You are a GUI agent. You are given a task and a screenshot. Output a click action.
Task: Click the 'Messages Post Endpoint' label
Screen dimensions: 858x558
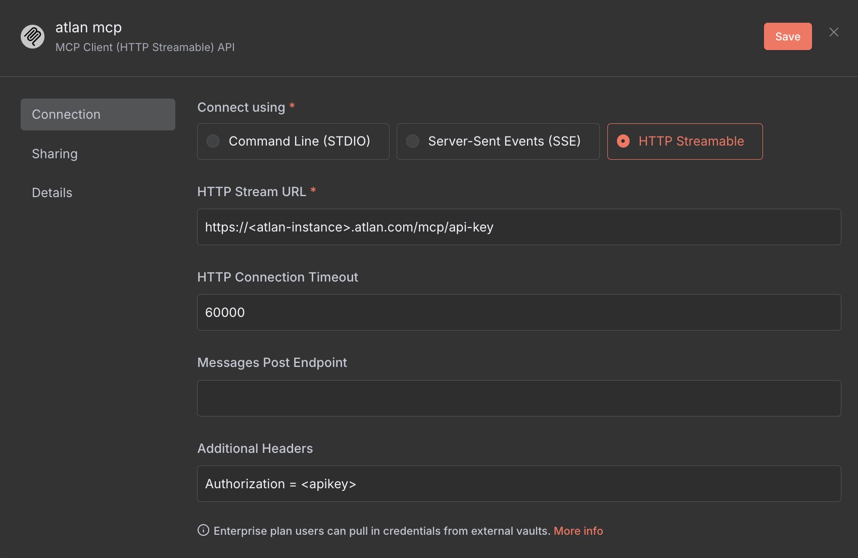pos(272,362)
